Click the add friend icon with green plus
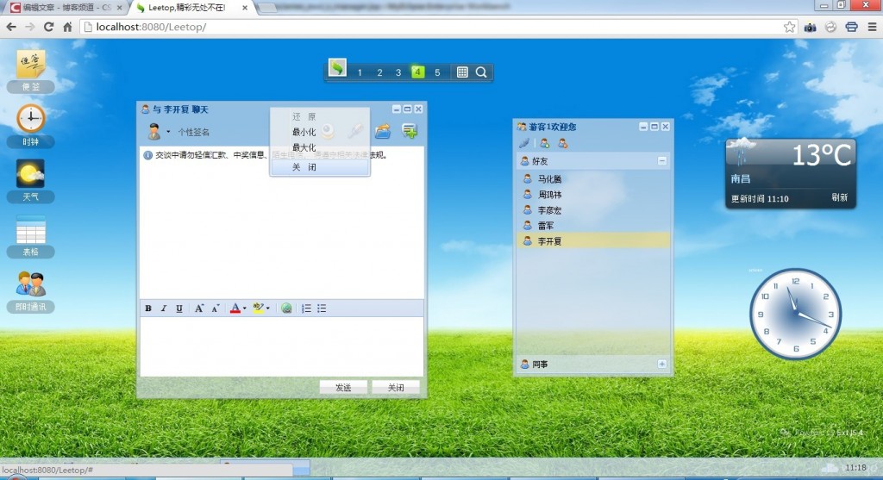883x480 pixels. click(x=545, y=144)
